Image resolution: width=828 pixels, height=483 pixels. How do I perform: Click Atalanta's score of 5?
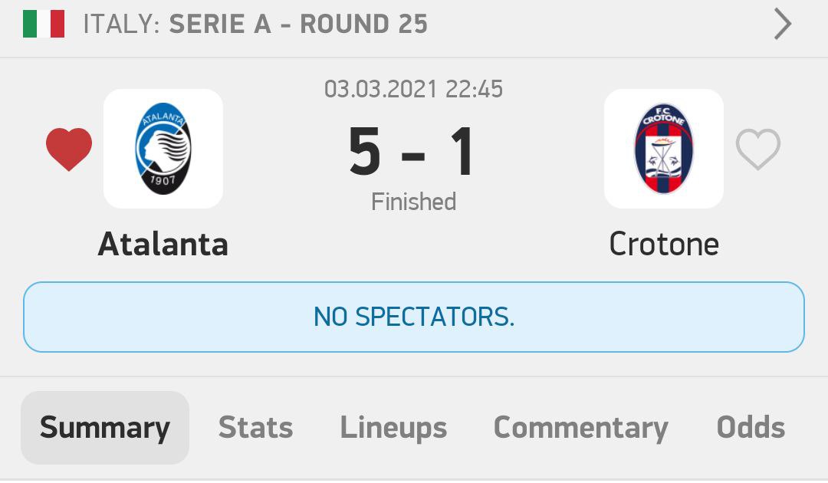[365, 152]
